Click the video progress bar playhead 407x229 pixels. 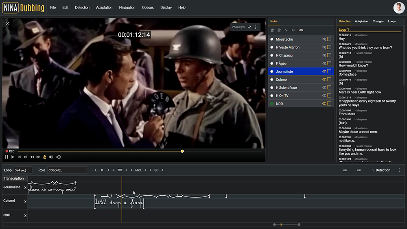tap(182, 151)
